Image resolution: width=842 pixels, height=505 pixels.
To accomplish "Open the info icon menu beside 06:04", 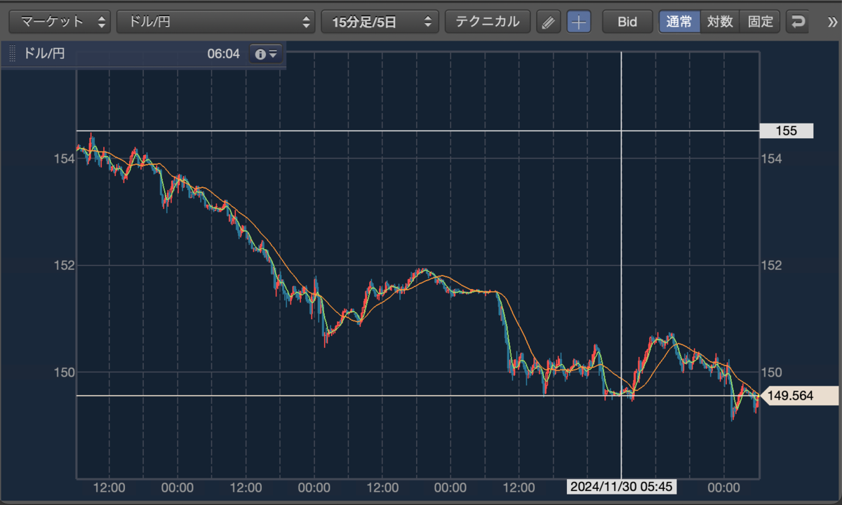I will [x=267, y=53].
